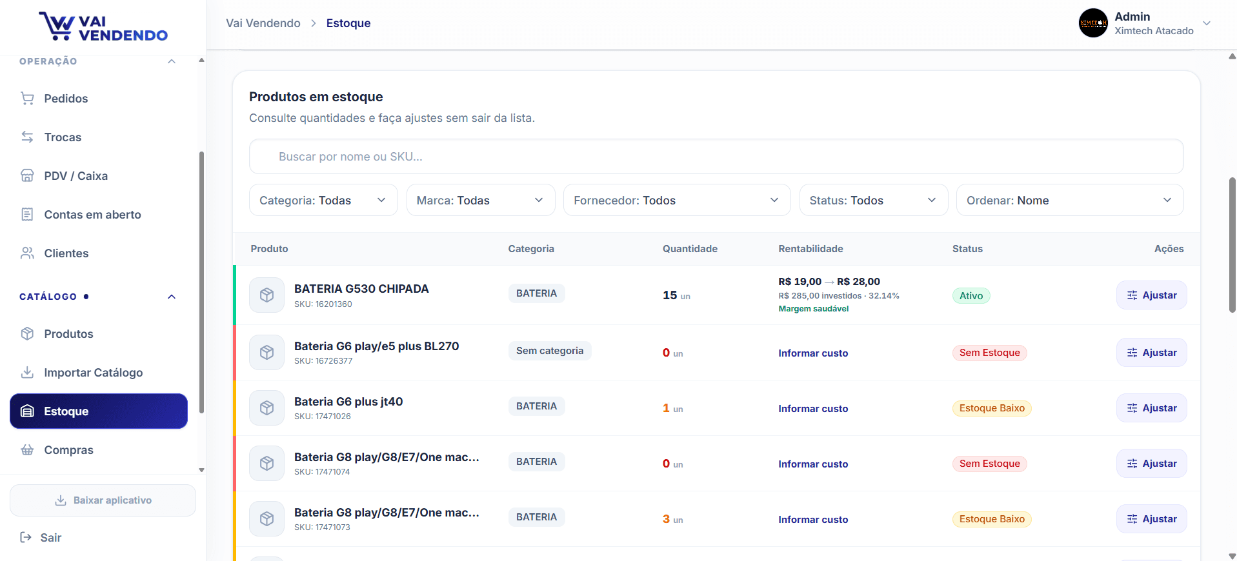Go to Vai Vendendo breadcrumb
1237x561 pixels.
263,23
